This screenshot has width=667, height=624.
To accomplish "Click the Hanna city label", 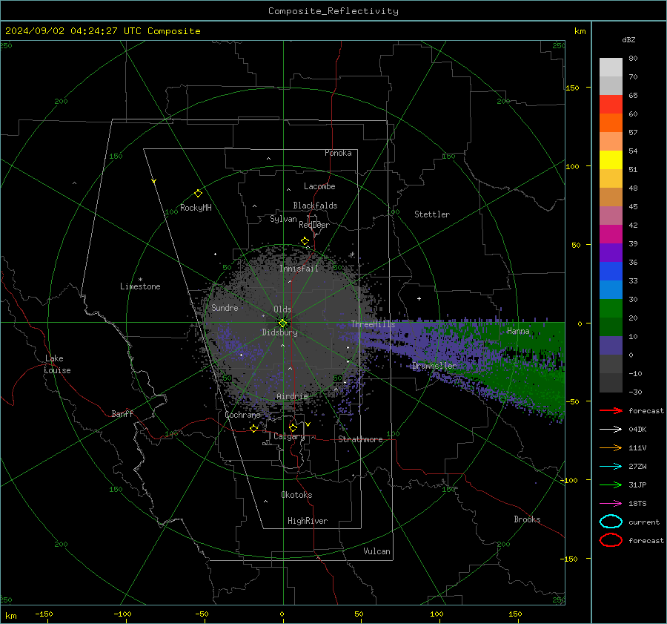I will [518, 332].
